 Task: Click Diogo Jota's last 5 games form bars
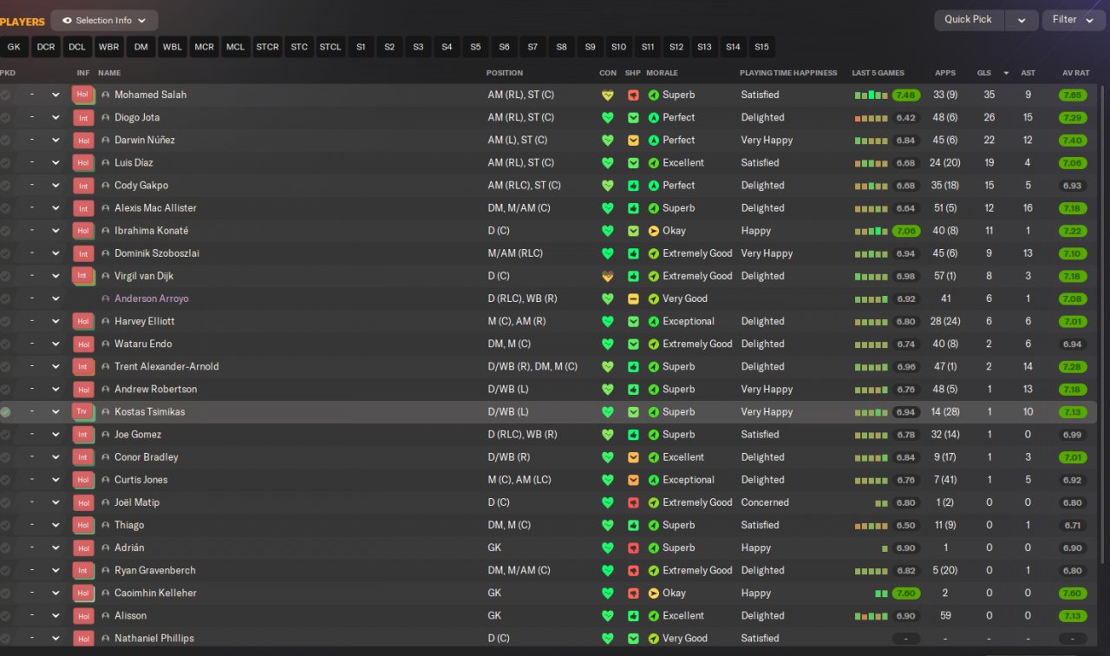point(872,118)
